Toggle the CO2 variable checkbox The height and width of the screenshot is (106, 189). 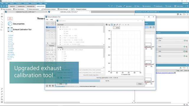[62, 54]
